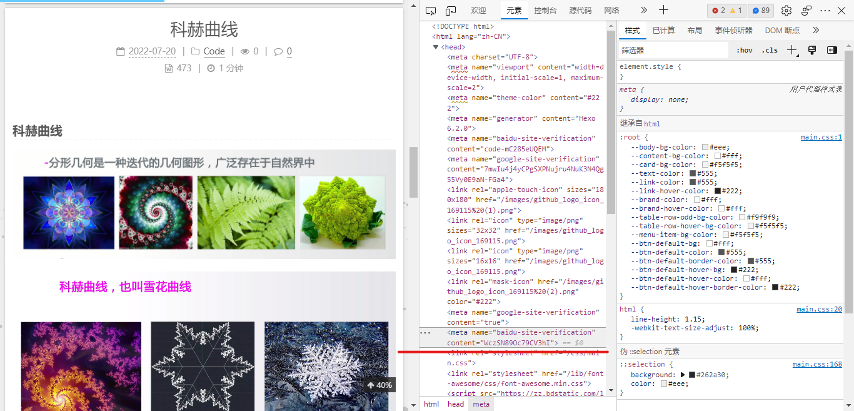854x411 pixels.
Task: Open 网络 Network tab
Action: [612, 11]
